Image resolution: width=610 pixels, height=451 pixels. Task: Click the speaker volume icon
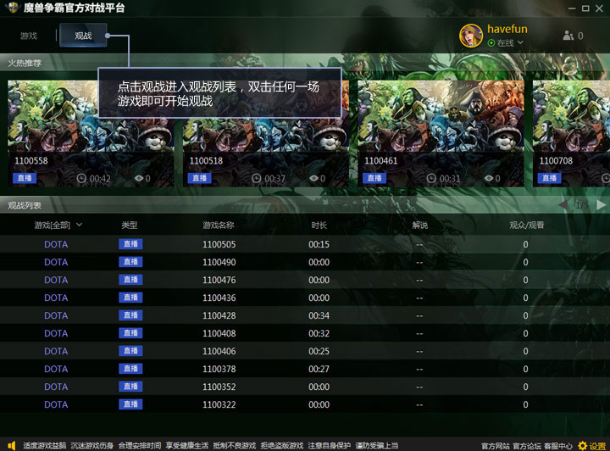tap(11, 445)
